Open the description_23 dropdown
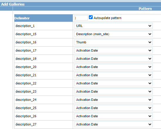 [113, 91]
